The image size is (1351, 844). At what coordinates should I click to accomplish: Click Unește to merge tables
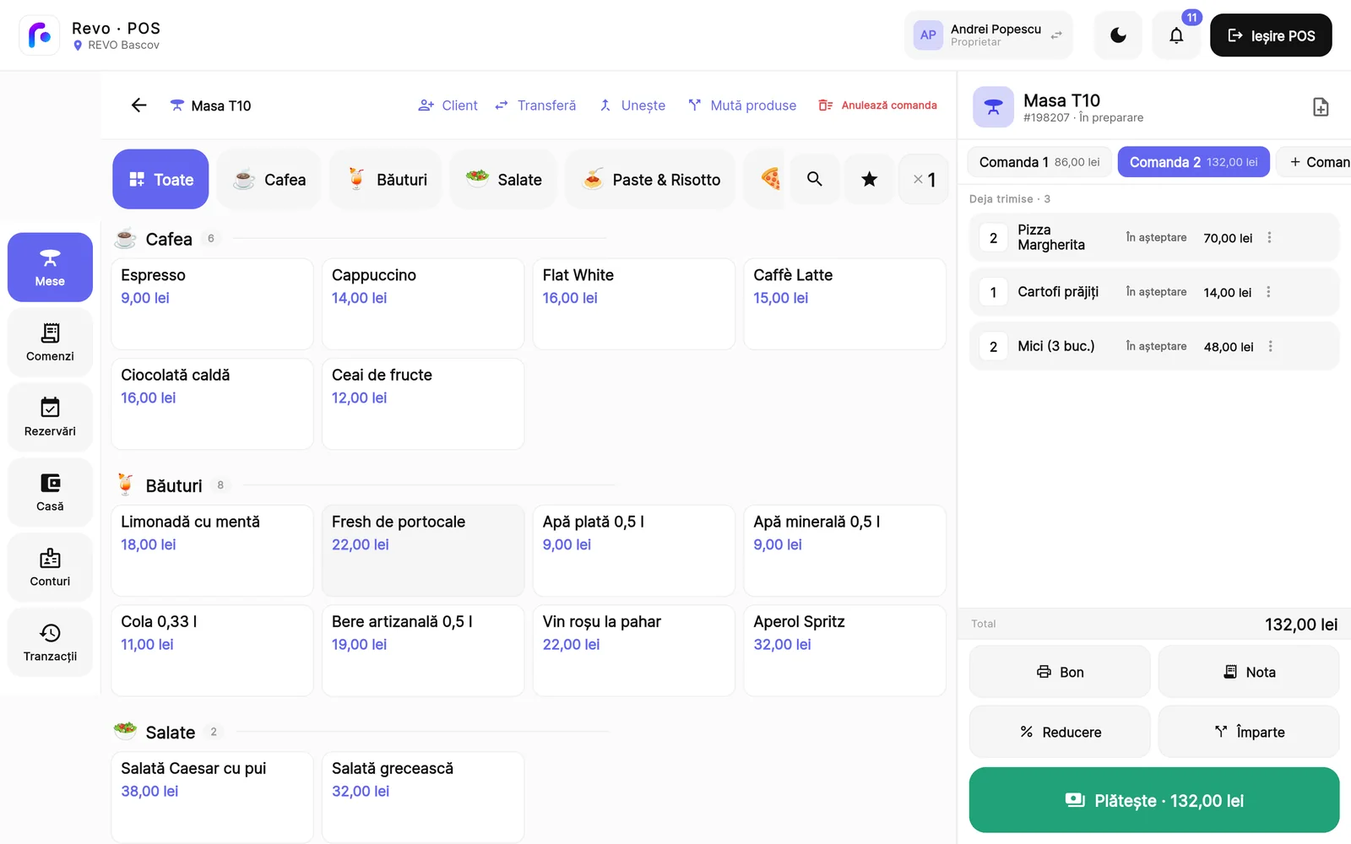[632, 105]
